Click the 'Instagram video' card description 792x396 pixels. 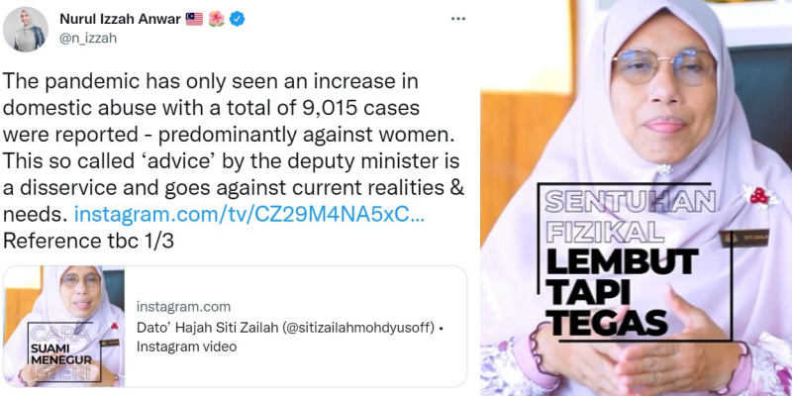(186, 347)
